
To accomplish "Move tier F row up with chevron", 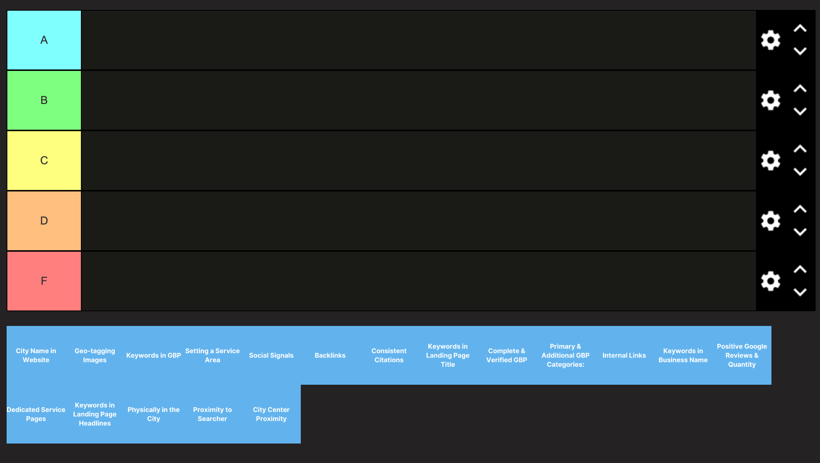I will click(x=800, y=270).
